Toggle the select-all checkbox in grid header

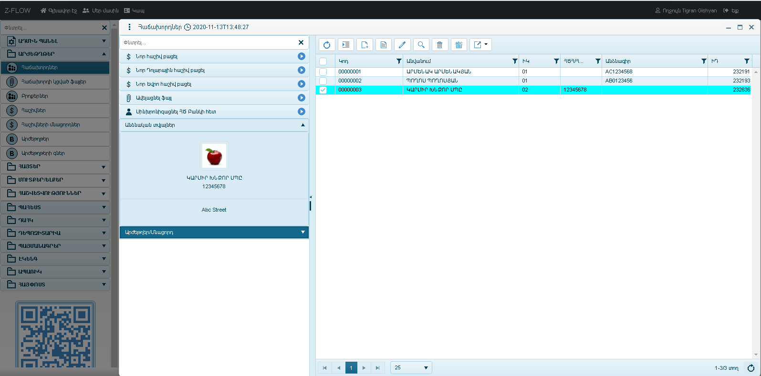click(x=323, y=61)
